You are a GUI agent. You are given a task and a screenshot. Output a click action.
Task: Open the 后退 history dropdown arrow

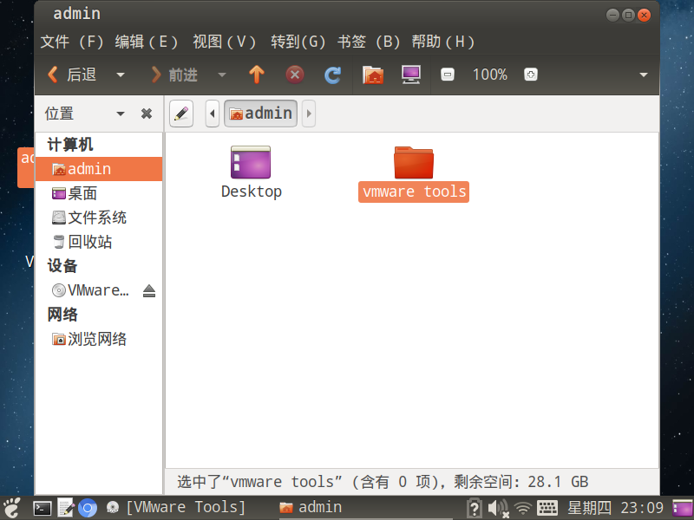pos(121,75)
